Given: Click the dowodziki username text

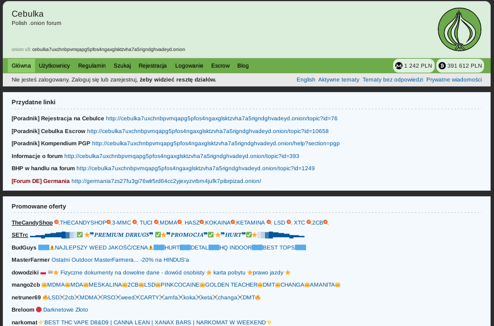Looking at the screenshot, I should (25, 272).
